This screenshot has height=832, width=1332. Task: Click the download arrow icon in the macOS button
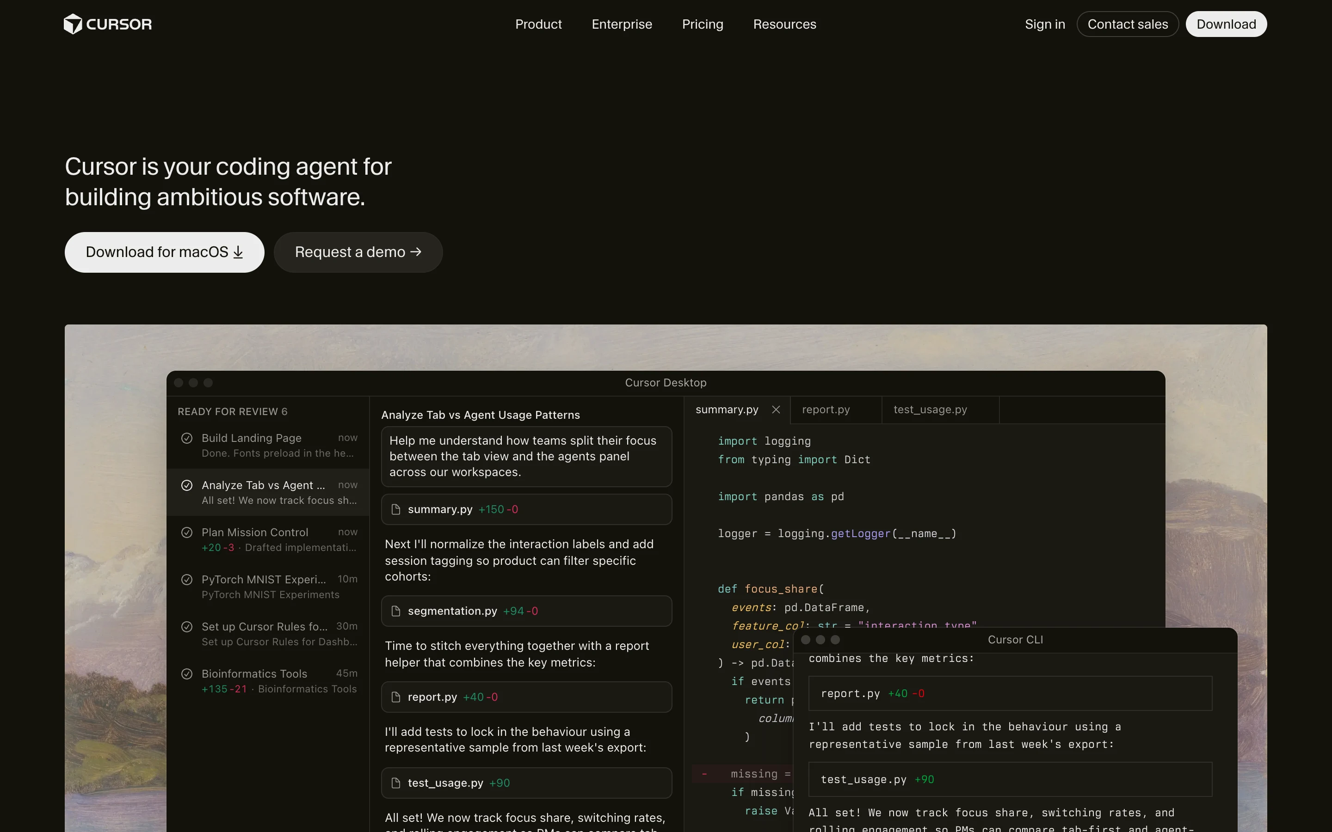tap(238, 252)
